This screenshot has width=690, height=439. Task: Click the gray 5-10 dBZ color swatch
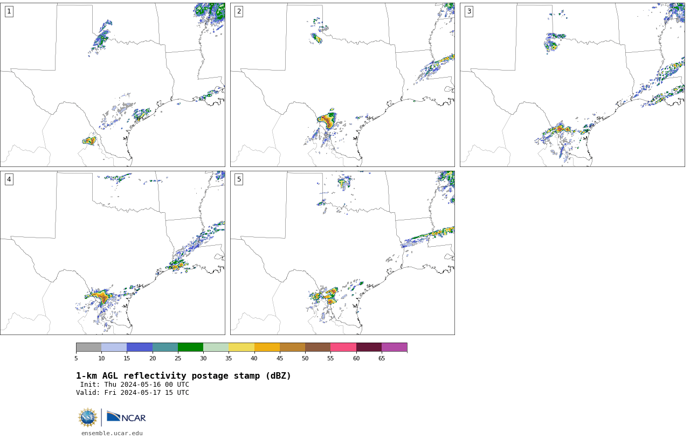[88, 347]
